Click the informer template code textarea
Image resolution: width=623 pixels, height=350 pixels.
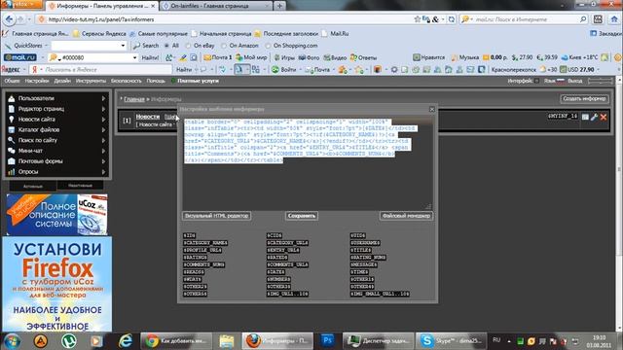(308, 162)
